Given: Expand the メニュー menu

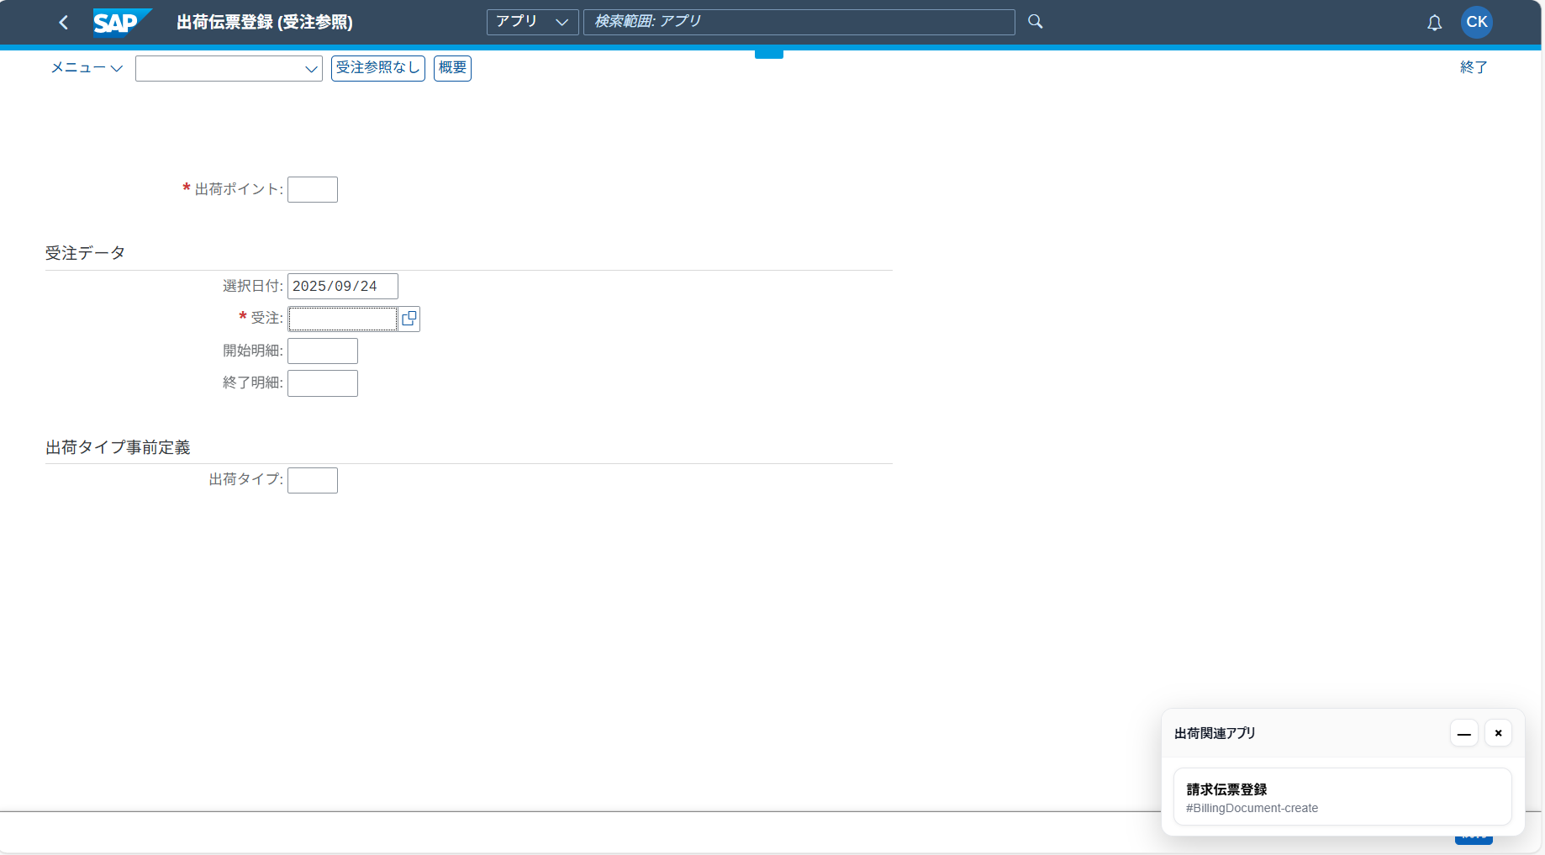Looking at the screenshot, I should pos(87,68).
